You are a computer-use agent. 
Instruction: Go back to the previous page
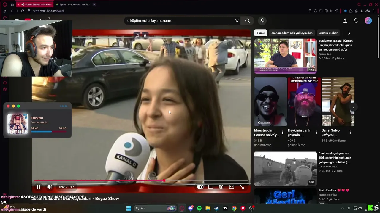pos(12,11)
